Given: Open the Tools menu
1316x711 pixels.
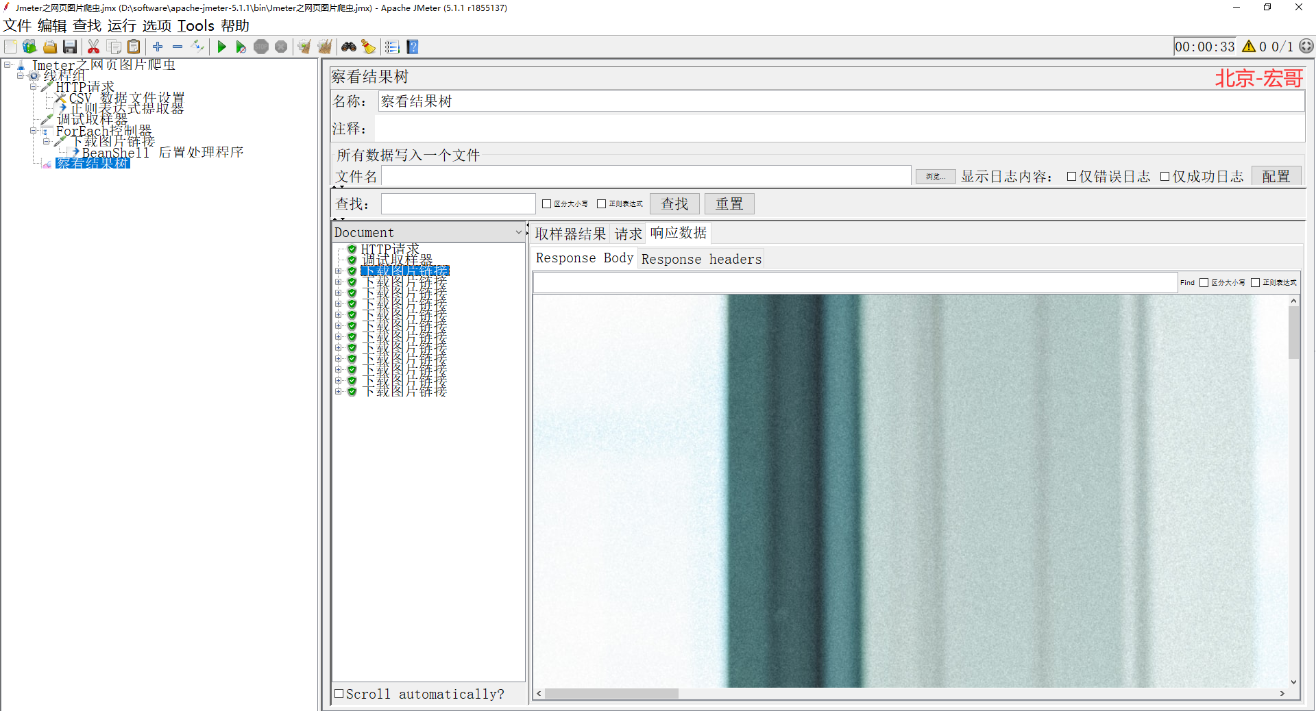Looking at the screenshot, I should pyautogui.click(x=196, y=25).
